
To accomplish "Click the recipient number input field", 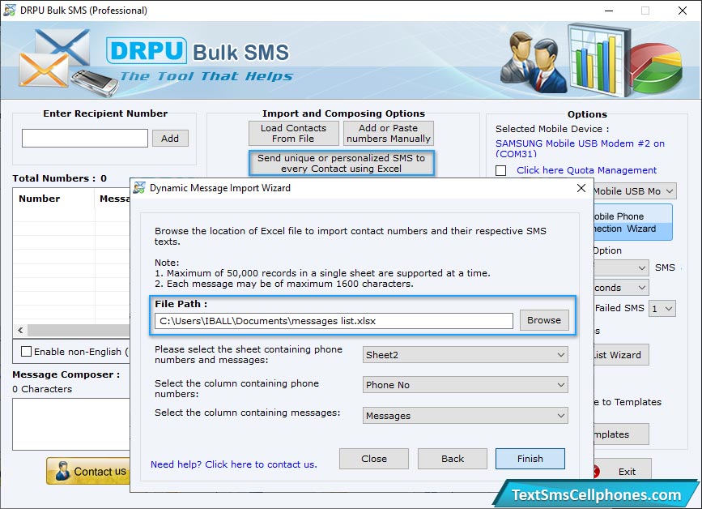I will [x=85, y=138].
